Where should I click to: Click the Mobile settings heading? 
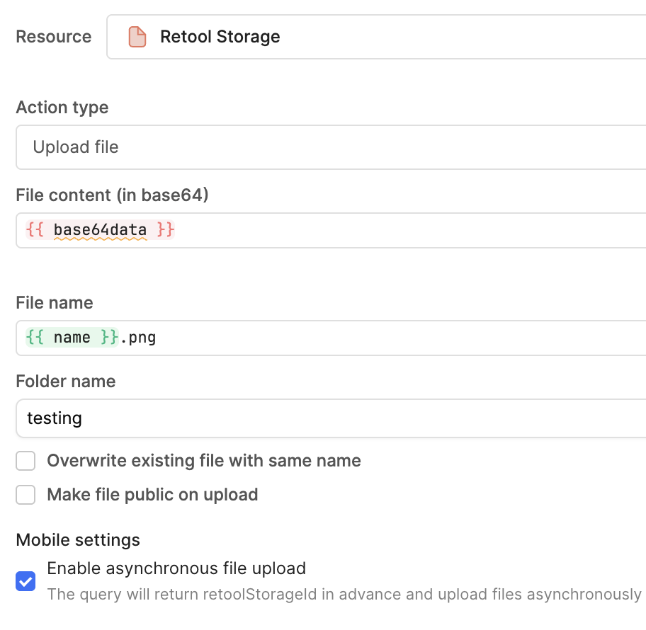78,540
